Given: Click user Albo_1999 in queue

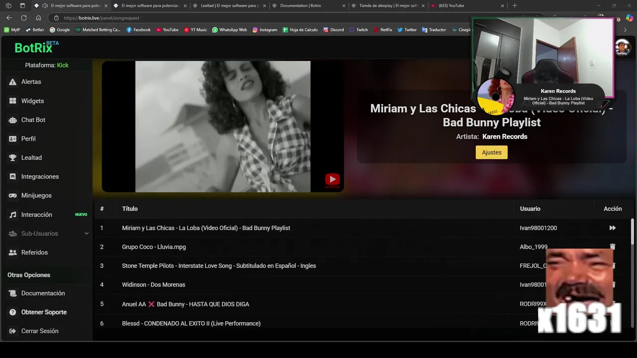Looking at the screenshot, I should 533,247.
